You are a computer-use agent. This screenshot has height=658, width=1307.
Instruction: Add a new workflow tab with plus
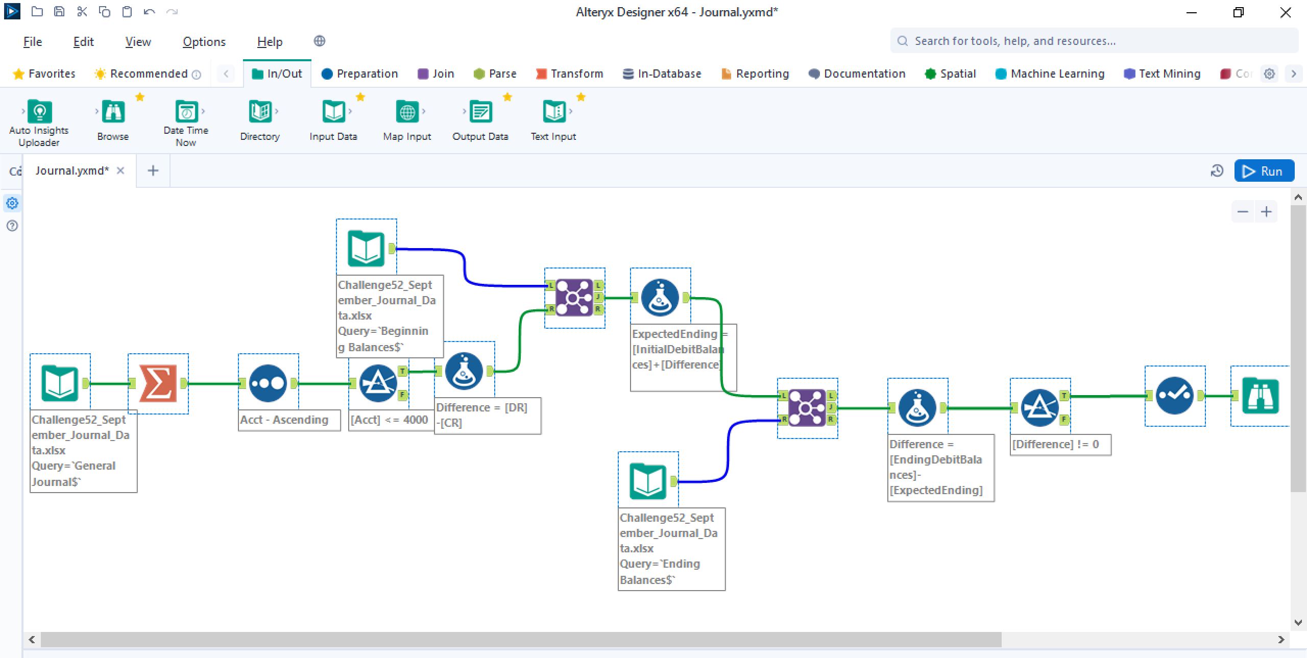tap(153, 170)
